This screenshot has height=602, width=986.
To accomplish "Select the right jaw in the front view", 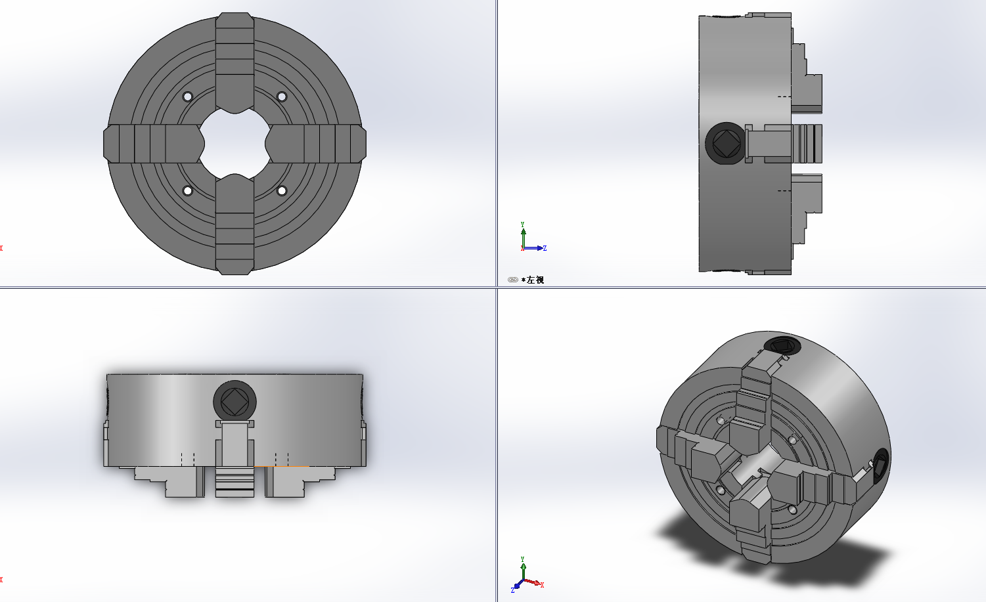I will pyautogui.click(x=315, y=143).
